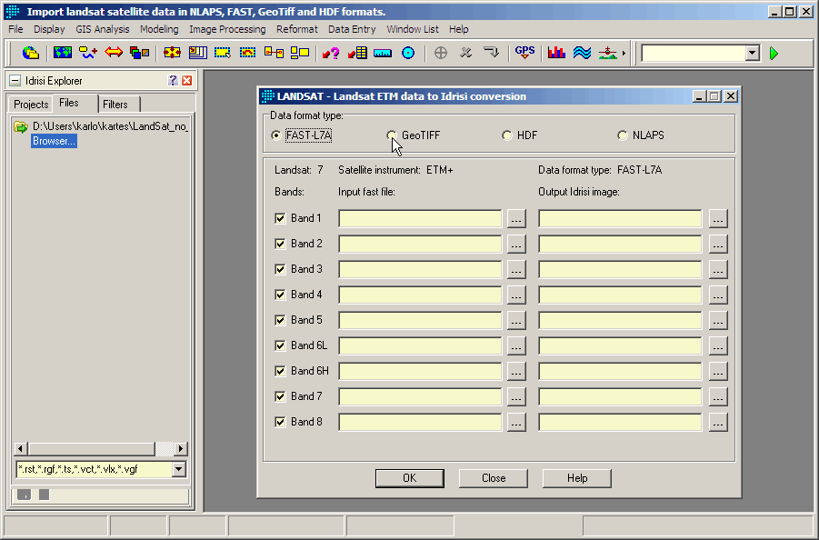The width and height of the screenshot is (819, 540).
Task: Open the Image Processing menu
Action: tap(227, 29)
